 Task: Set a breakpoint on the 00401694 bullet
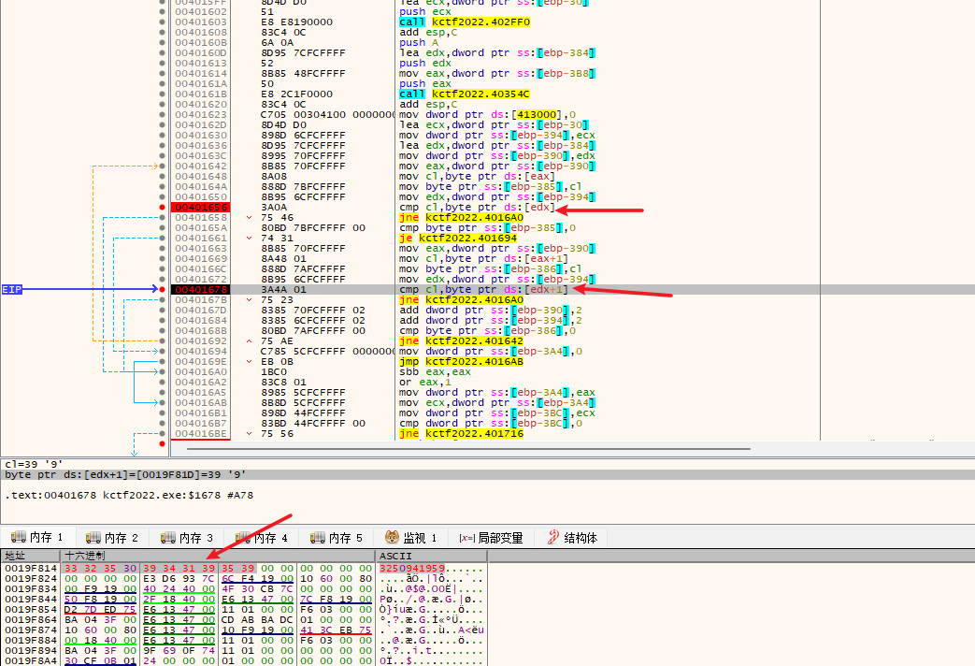pos(164,352)
